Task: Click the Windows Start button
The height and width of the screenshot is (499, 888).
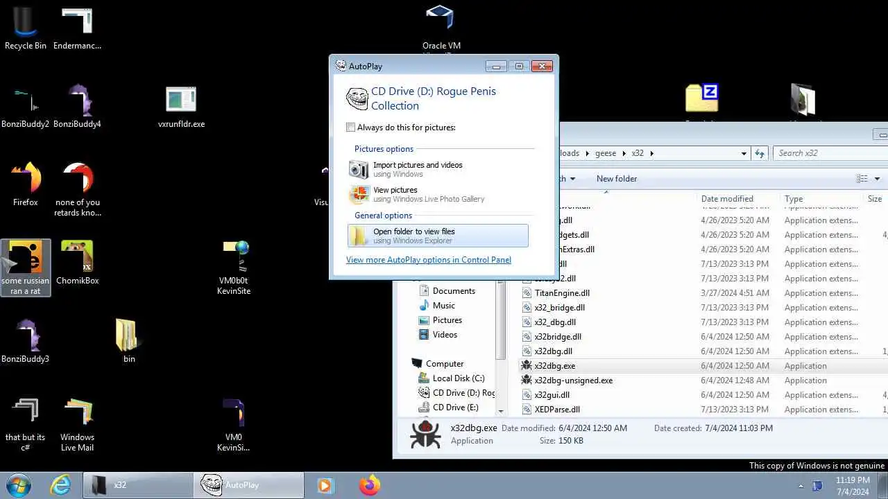Action: click(18, 485)
